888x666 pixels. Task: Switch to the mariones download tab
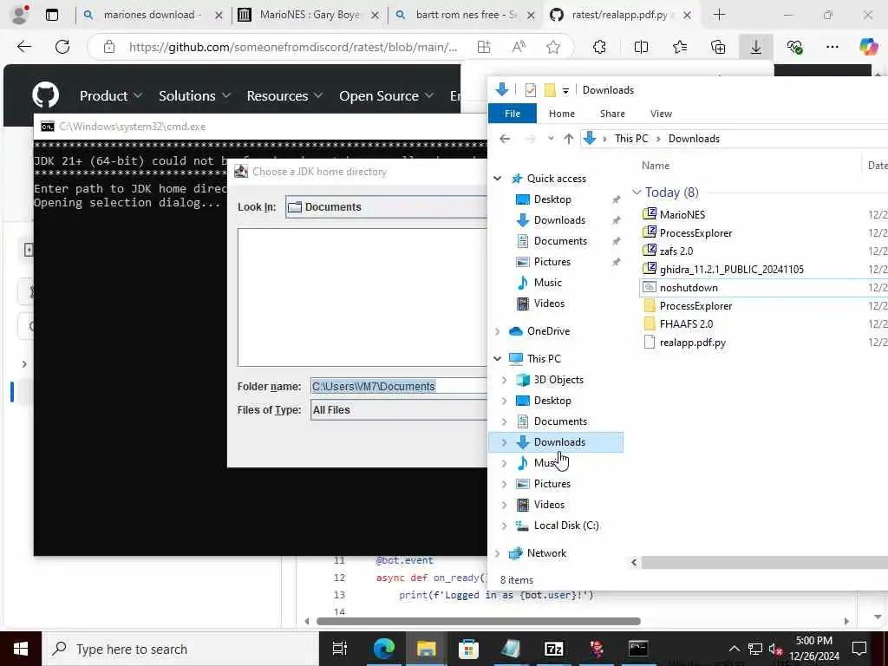[153, 15]
